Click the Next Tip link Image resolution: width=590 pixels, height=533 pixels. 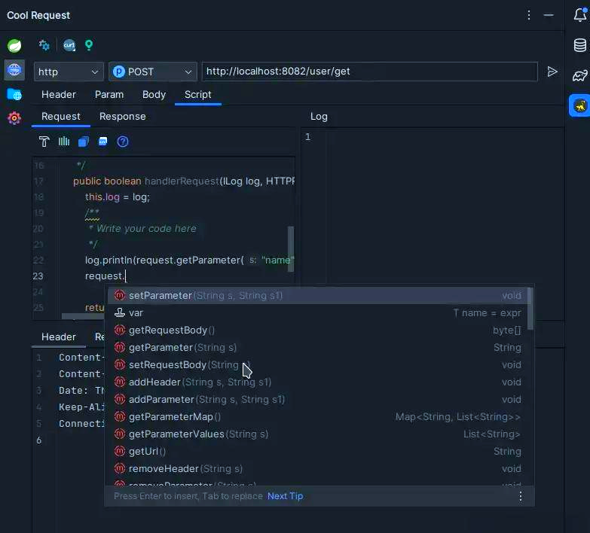[x=286, y=496]
